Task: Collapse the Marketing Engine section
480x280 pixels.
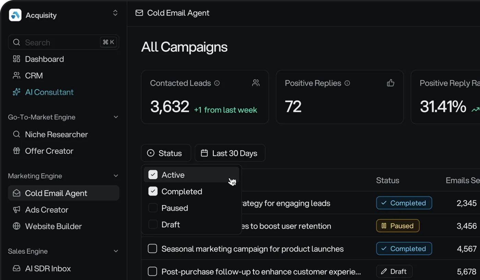Action: 116,176
